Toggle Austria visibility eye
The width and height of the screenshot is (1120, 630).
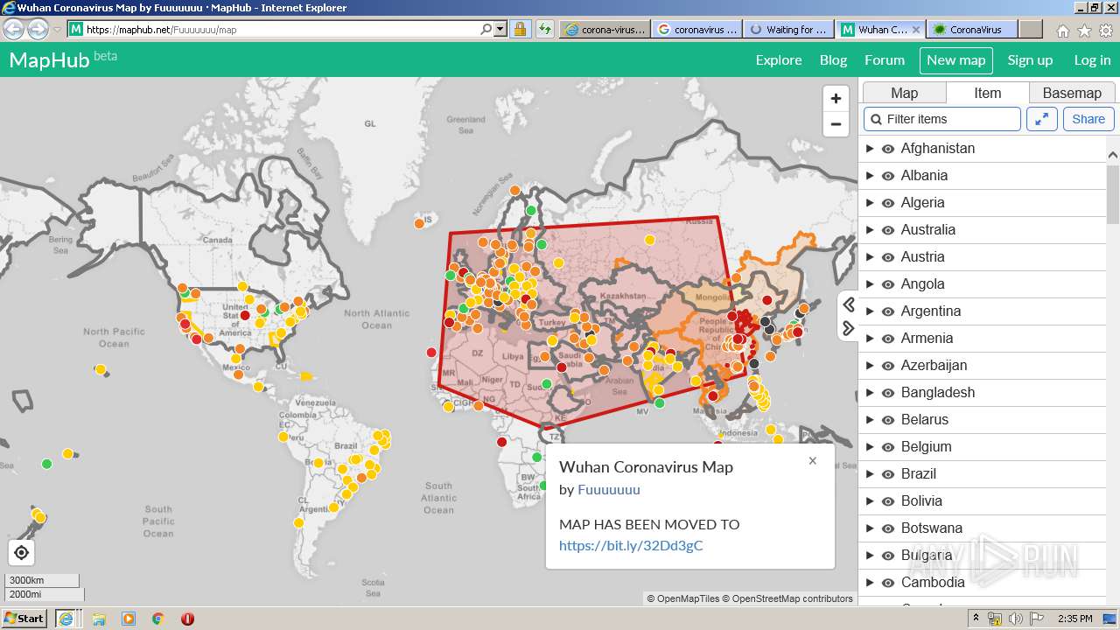888,257
